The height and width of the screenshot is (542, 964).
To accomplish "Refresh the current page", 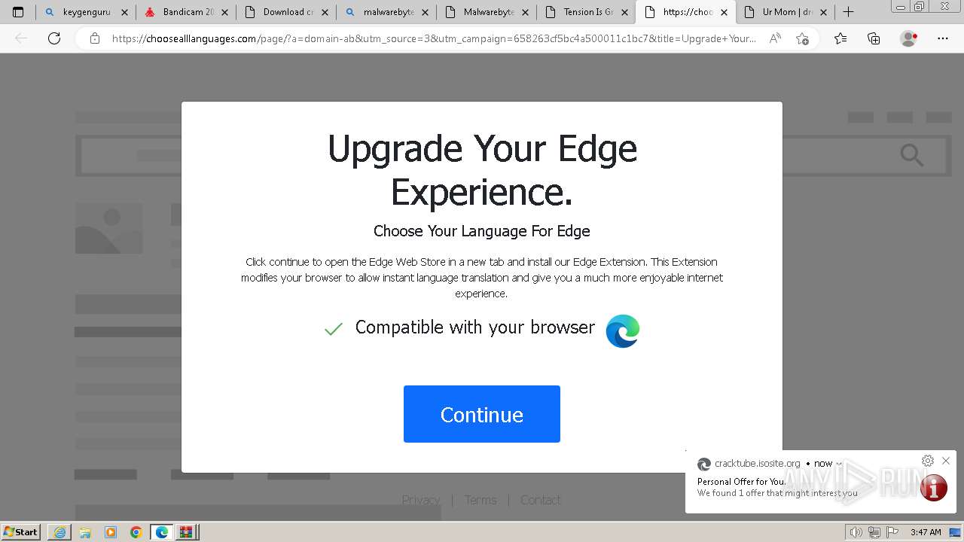I will coord(54,38).
